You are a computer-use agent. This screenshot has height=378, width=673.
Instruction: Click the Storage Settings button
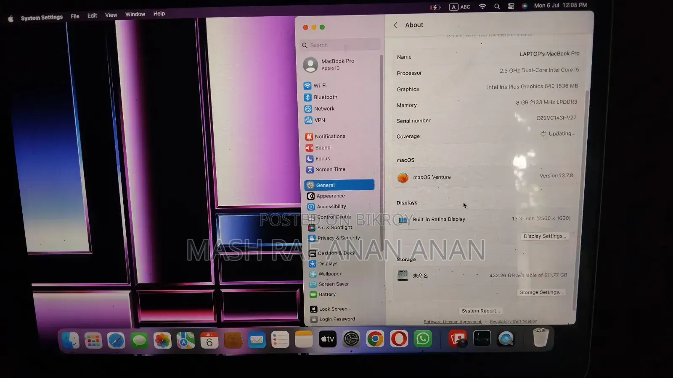pyautogui.click(x=541, y=292)
